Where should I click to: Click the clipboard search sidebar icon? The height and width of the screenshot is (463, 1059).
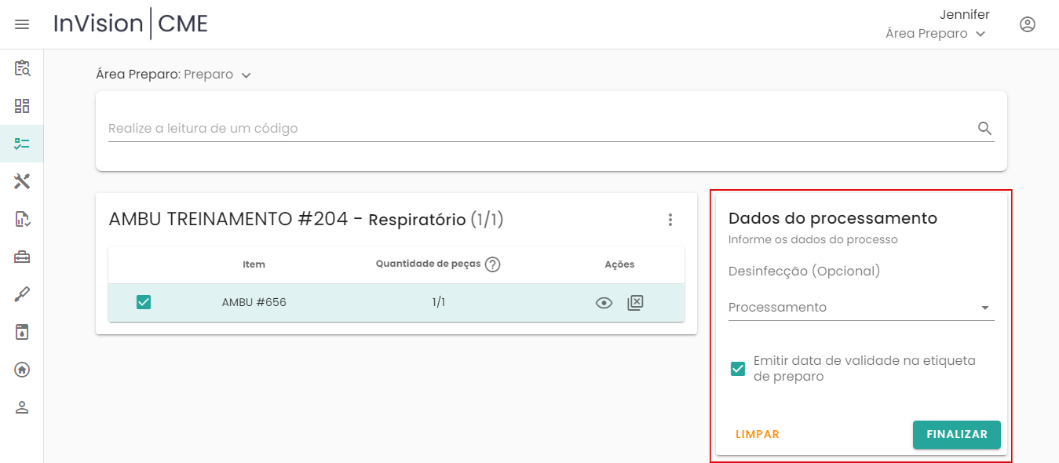[x=22, y=68]
